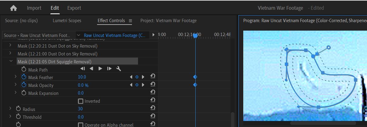This screenshot has height=127, width=367.
Task: Toggle Threshold animation stopwatch
Action: click(x=18, y=116)
